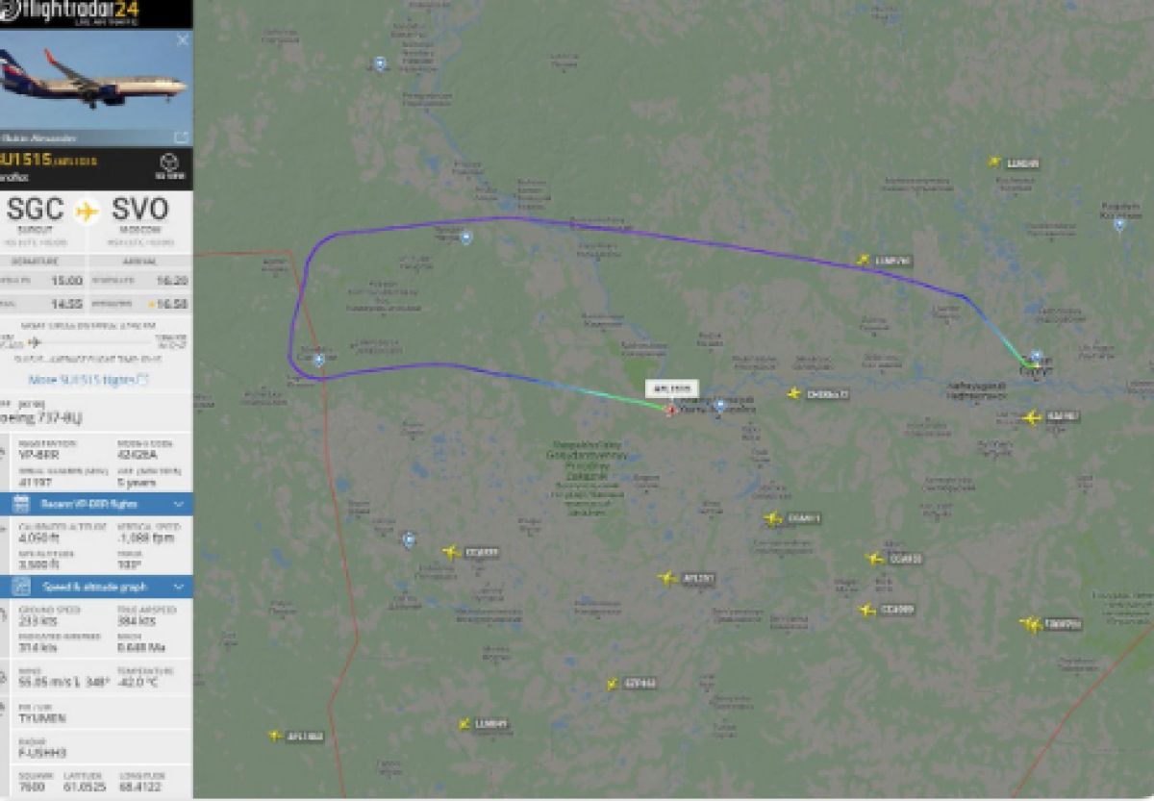
Task: Open the More SU1515 flights link
Action: [88, 379]
